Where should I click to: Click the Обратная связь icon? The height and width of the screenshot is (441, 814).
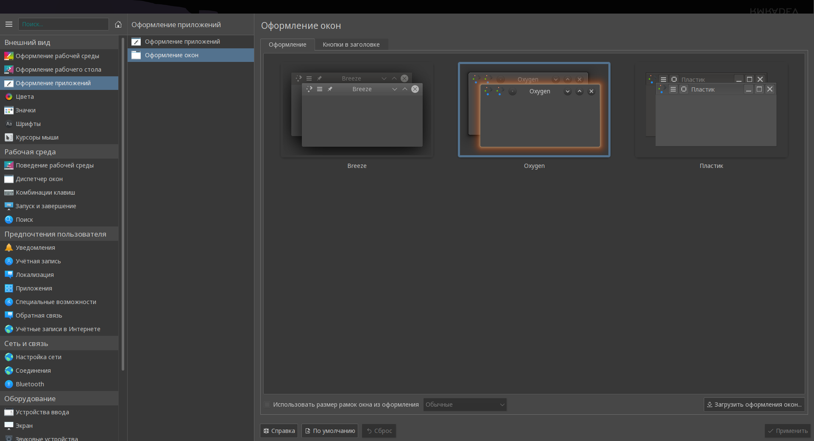8,315
